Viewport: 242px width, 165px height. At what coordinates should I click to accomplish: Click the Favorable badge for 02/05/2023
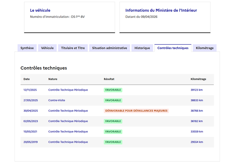point(113,121)
